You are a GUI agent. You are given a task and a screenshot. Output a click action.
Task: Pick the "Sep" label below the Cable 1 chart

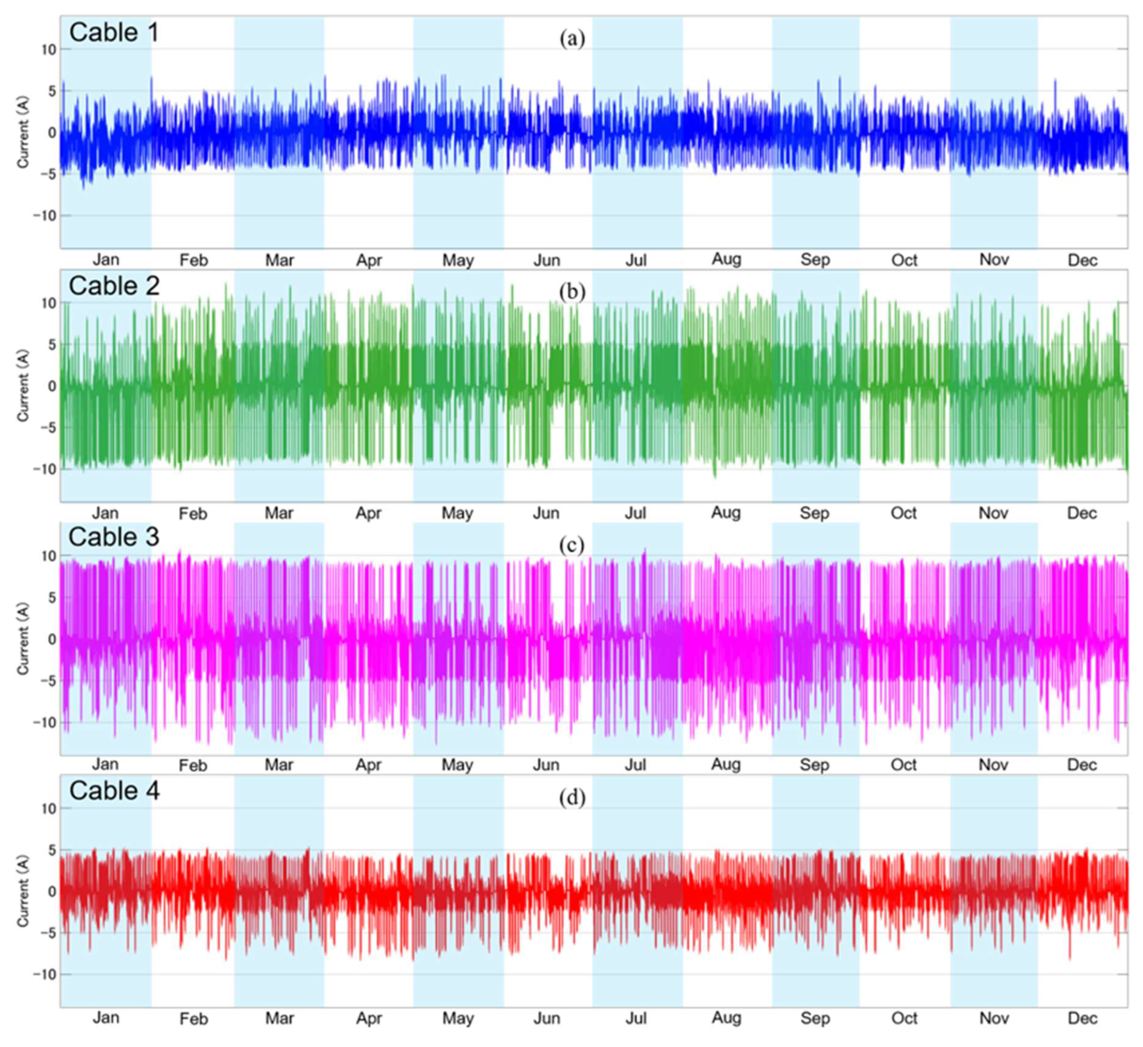[815, 260]
